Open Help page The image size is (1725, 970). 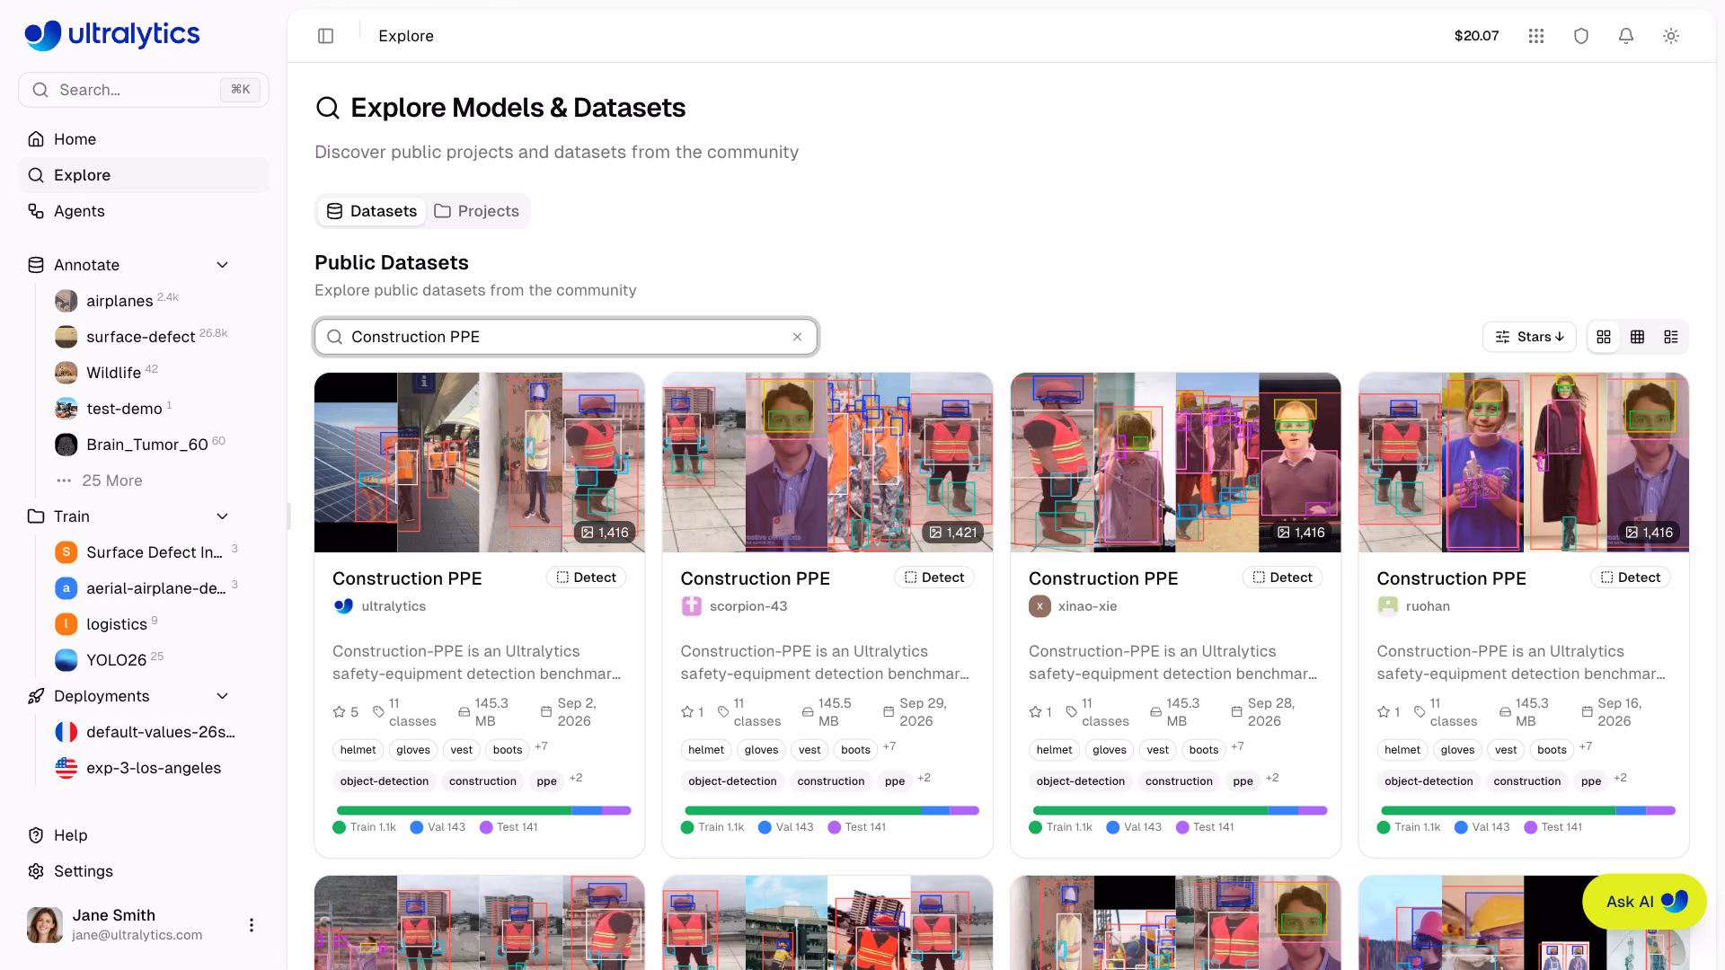point(144,835)
